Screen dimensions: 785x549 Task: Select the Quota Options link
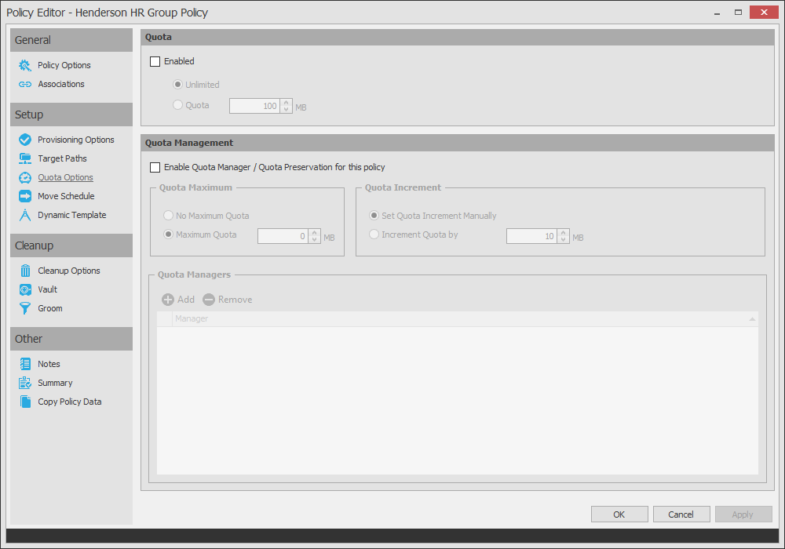pyautogui.click(x=65, y=177)
